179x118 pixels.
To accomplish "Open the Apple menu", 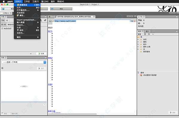I will (x=4, y=1).
